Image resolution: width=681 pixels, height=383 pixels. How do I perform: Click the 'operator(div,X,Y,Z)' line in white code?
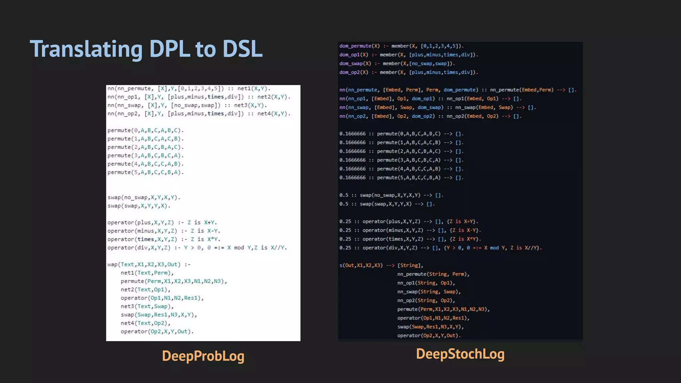tap(197, 248)
